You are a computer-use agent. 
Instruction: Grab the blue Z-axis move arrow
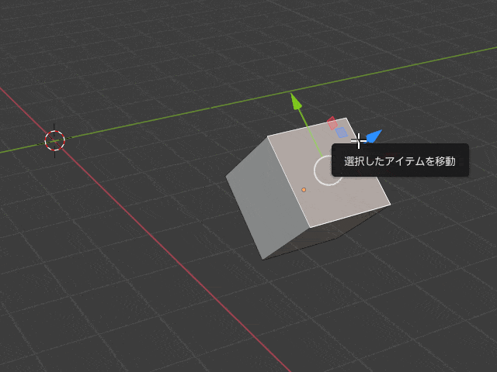(374, 136)
